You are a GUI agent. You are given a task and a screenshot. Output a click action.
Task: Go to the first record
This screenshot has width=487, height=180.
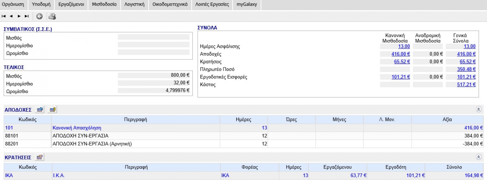coord(4,16)
